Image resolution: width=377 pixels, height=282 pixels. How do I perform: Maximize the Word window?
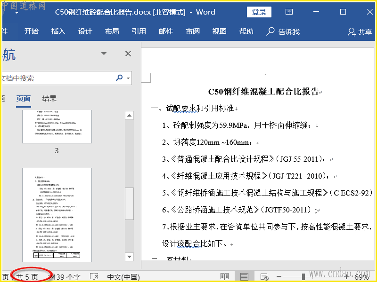point(343,12)
